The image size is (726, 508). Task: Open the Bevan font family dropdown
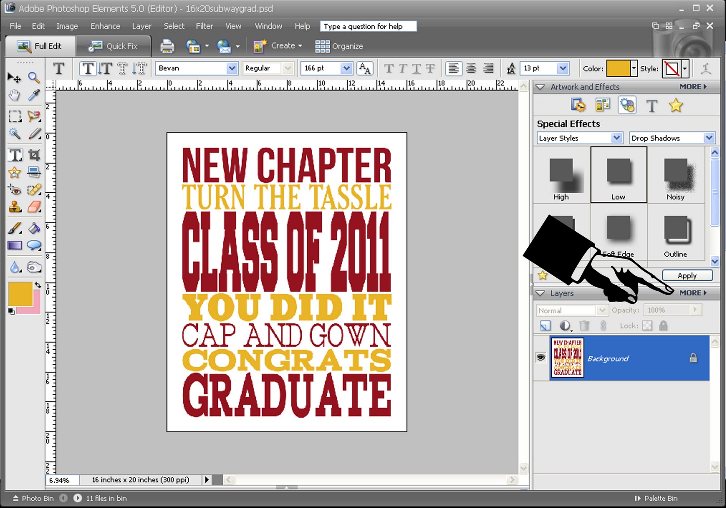tap(232, 68)
